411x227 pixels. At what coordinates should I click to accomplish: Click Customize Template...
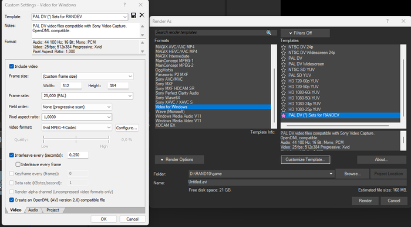[x=305, y=159]
